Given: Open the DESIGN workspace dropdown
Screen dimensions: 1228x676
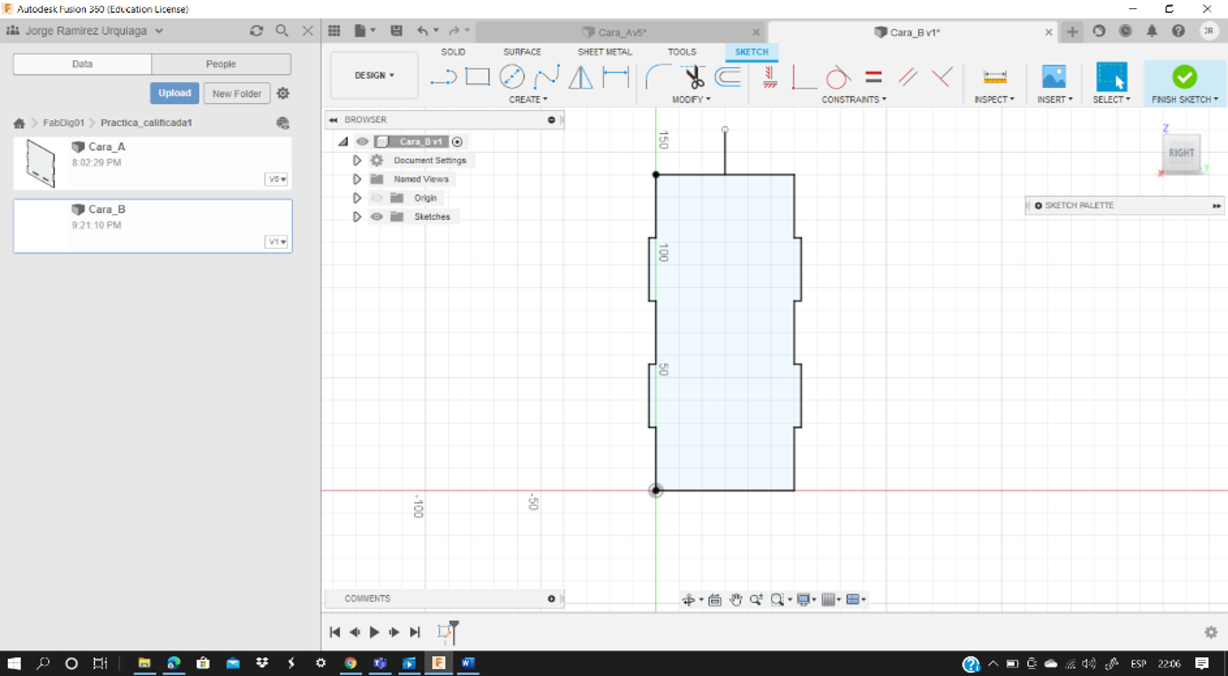Looking at the screenshot, I should click(x=374, y=75).
